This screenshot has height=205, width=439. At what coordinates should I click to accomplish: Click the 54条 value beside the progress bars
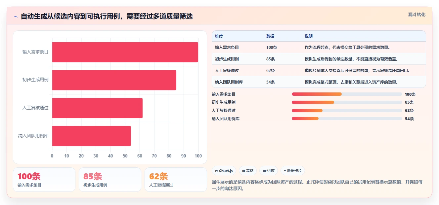point(409,119)
